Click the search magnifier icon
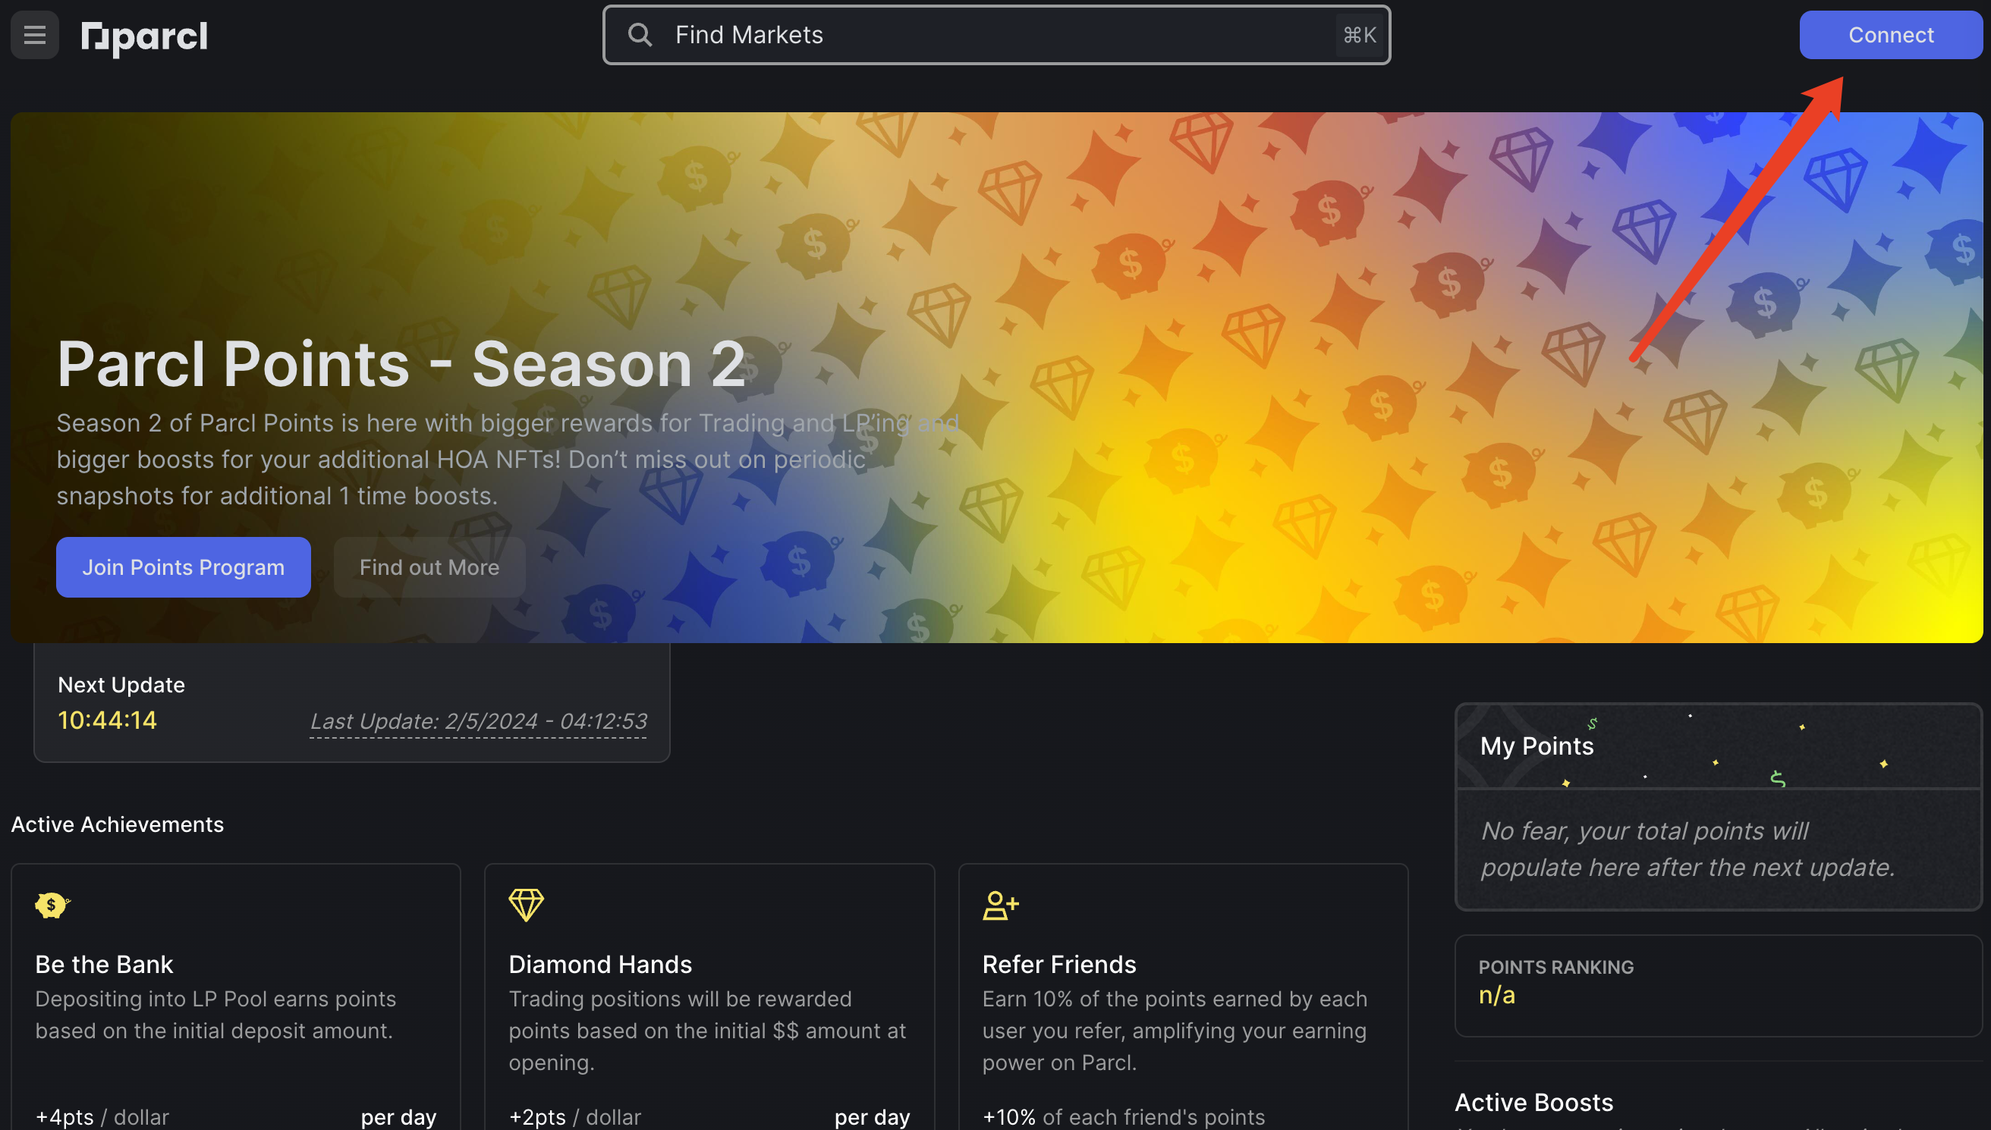This screenshot has width=1991, height=1130. (640, 35)
